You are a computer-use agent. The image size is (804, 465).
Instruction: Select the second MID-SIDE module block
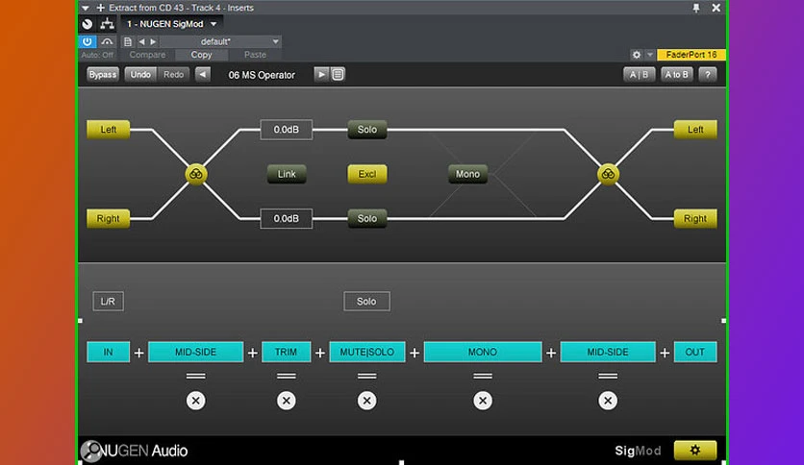point(608,352)
